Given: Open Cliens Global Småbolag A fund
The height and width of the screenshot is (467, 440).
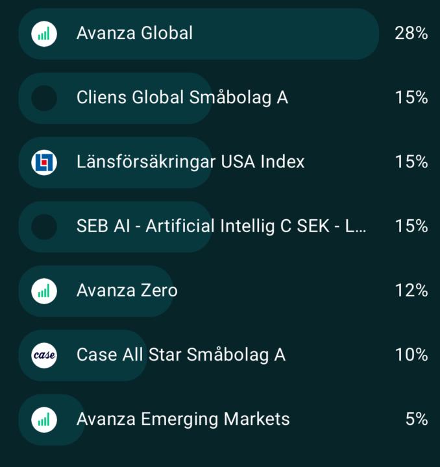Looking at the screenshot, I should (182, 98).
